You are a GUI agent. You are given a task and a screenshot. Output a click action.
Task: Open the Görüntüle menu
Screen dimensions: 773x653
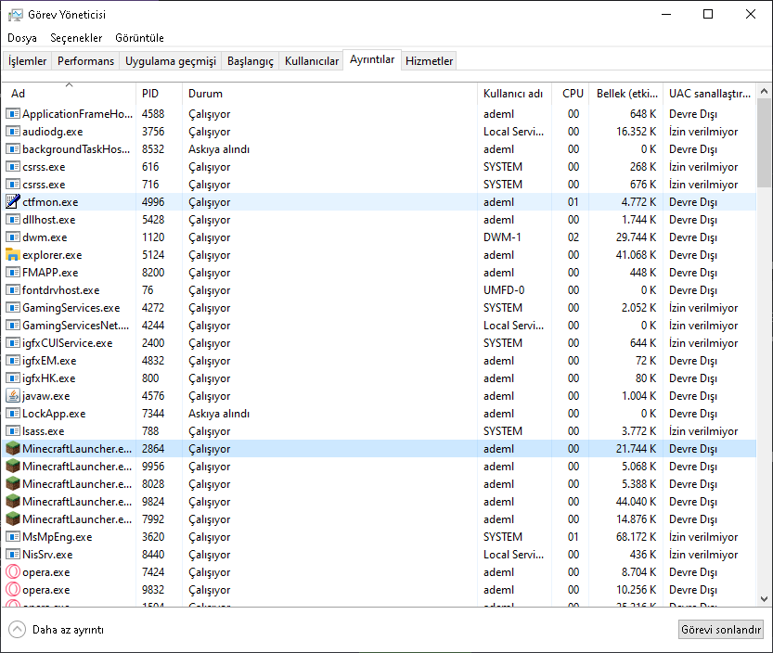(139, 38)
